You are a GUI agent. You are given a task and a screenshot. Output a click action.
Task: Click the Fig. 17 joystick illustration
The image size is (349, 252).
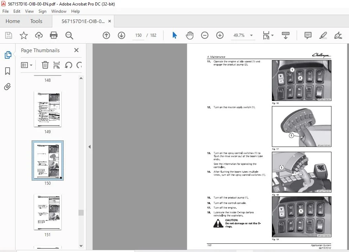pos(302,126)
